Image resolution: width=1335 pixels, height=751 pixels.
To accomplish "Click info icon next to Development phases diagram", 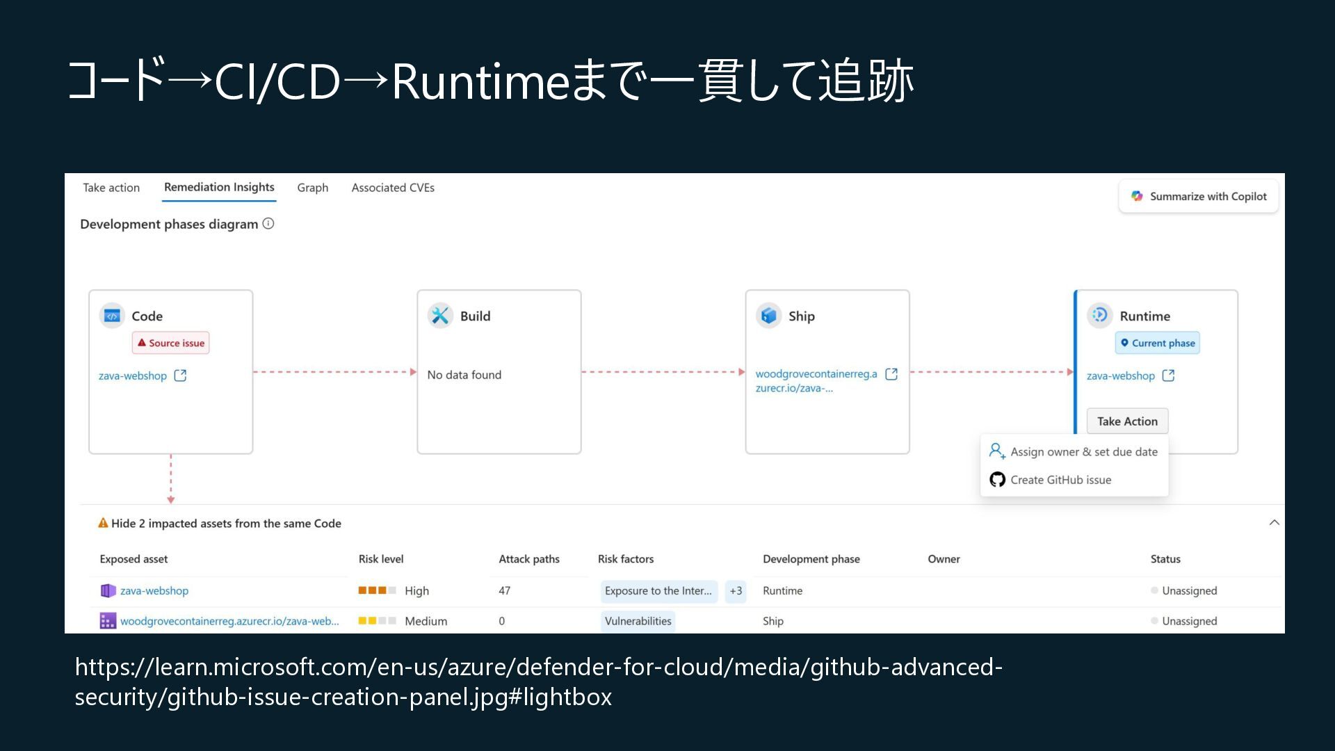I will coord(268,224).
